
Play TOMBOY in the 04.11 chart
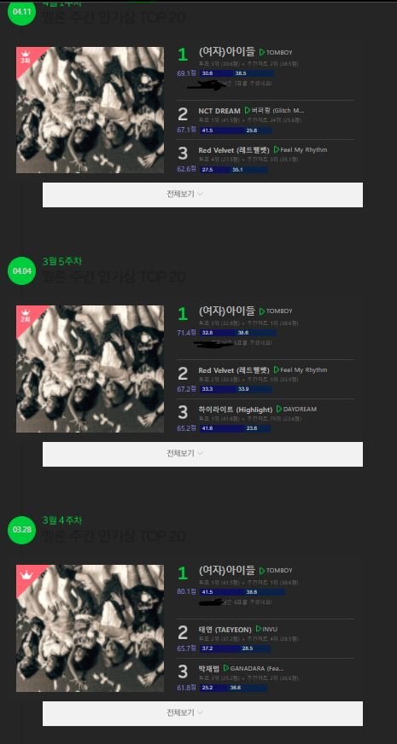(x=262, y=52)
